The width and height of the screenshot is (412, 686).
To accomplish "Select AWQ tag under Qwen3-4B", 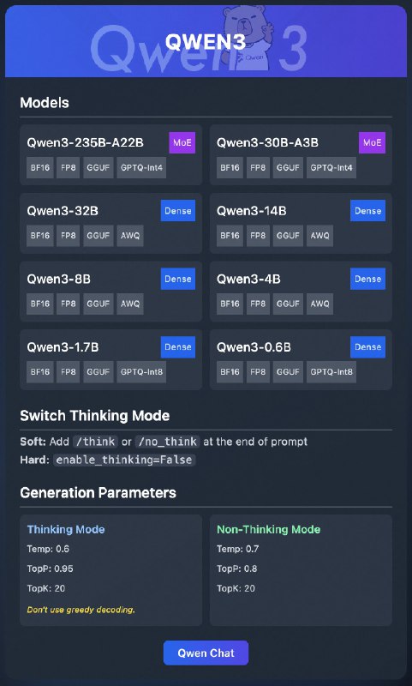I will click(x=319, y=304).
